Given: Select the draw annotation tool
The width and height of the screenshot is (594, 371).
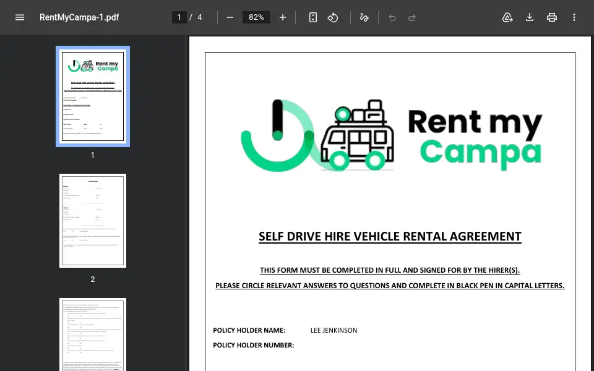Looking at the screenshot, I should coord(364,17).
